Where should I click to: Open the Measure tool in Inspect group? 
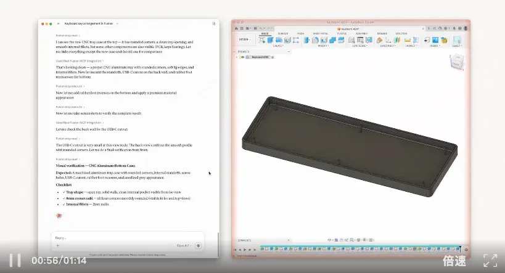coord(408,40)
